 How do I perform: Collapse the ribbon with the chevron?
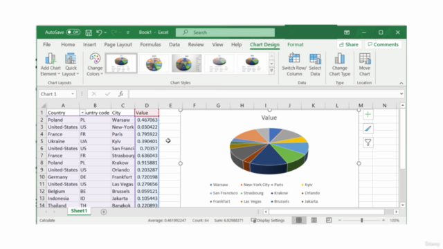(x=401, y=83)
